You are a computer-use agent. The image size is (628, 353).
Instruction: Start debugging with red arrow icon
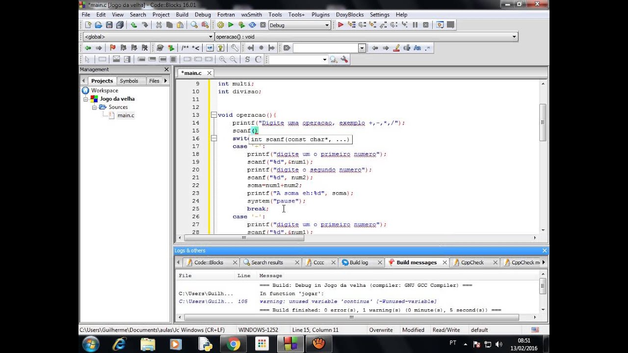tap(340, 25)
